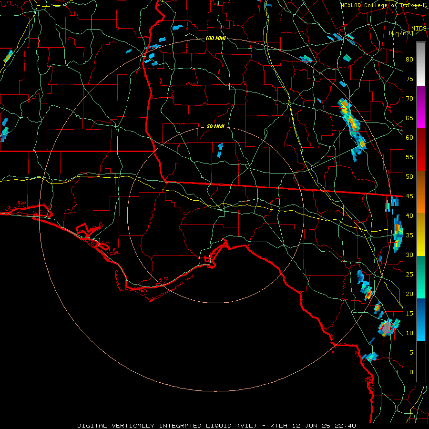429x429 pixels.
Task: Select the 40 value on the VIL scale
Action: pyautogui.click(x=409, y=216)
